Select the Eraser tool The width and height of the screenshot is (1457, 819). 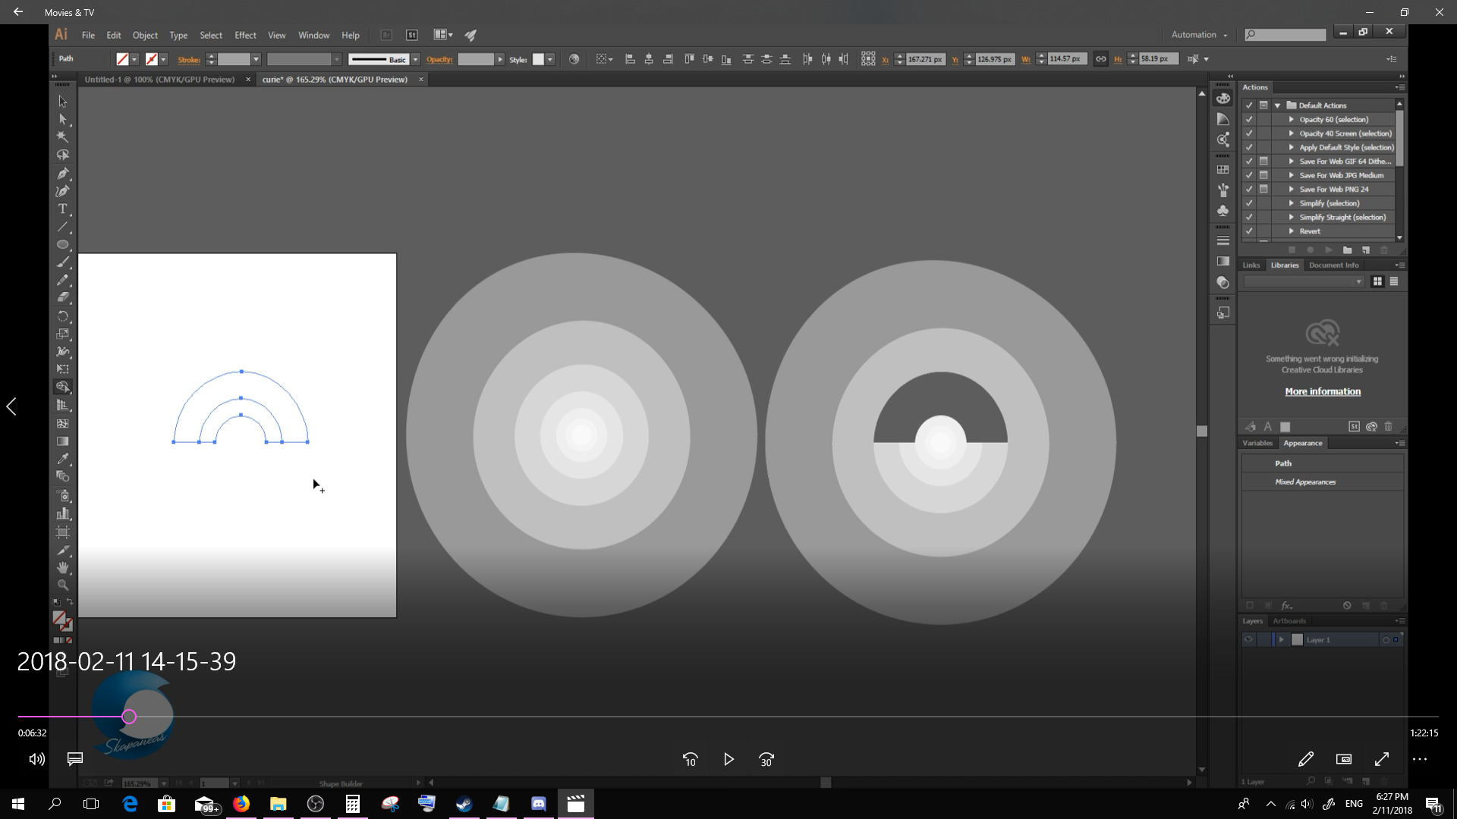click(63, 298)
